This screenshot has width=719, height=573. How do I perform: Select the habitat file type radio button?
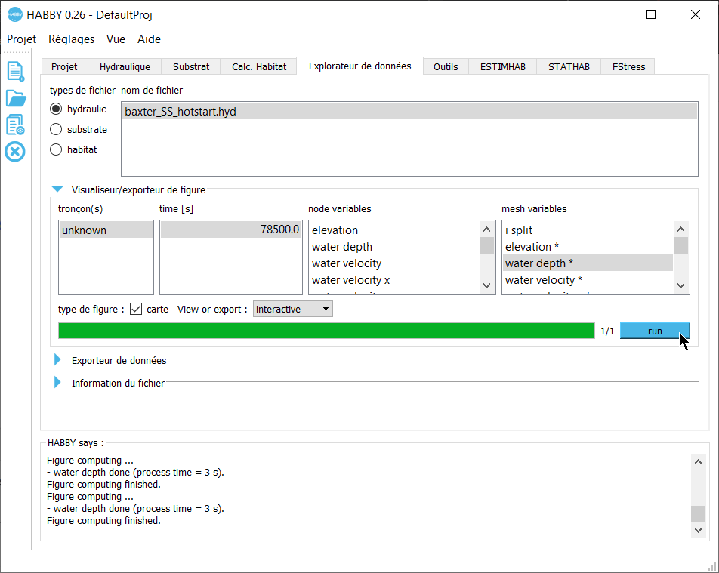pos(56,149)
